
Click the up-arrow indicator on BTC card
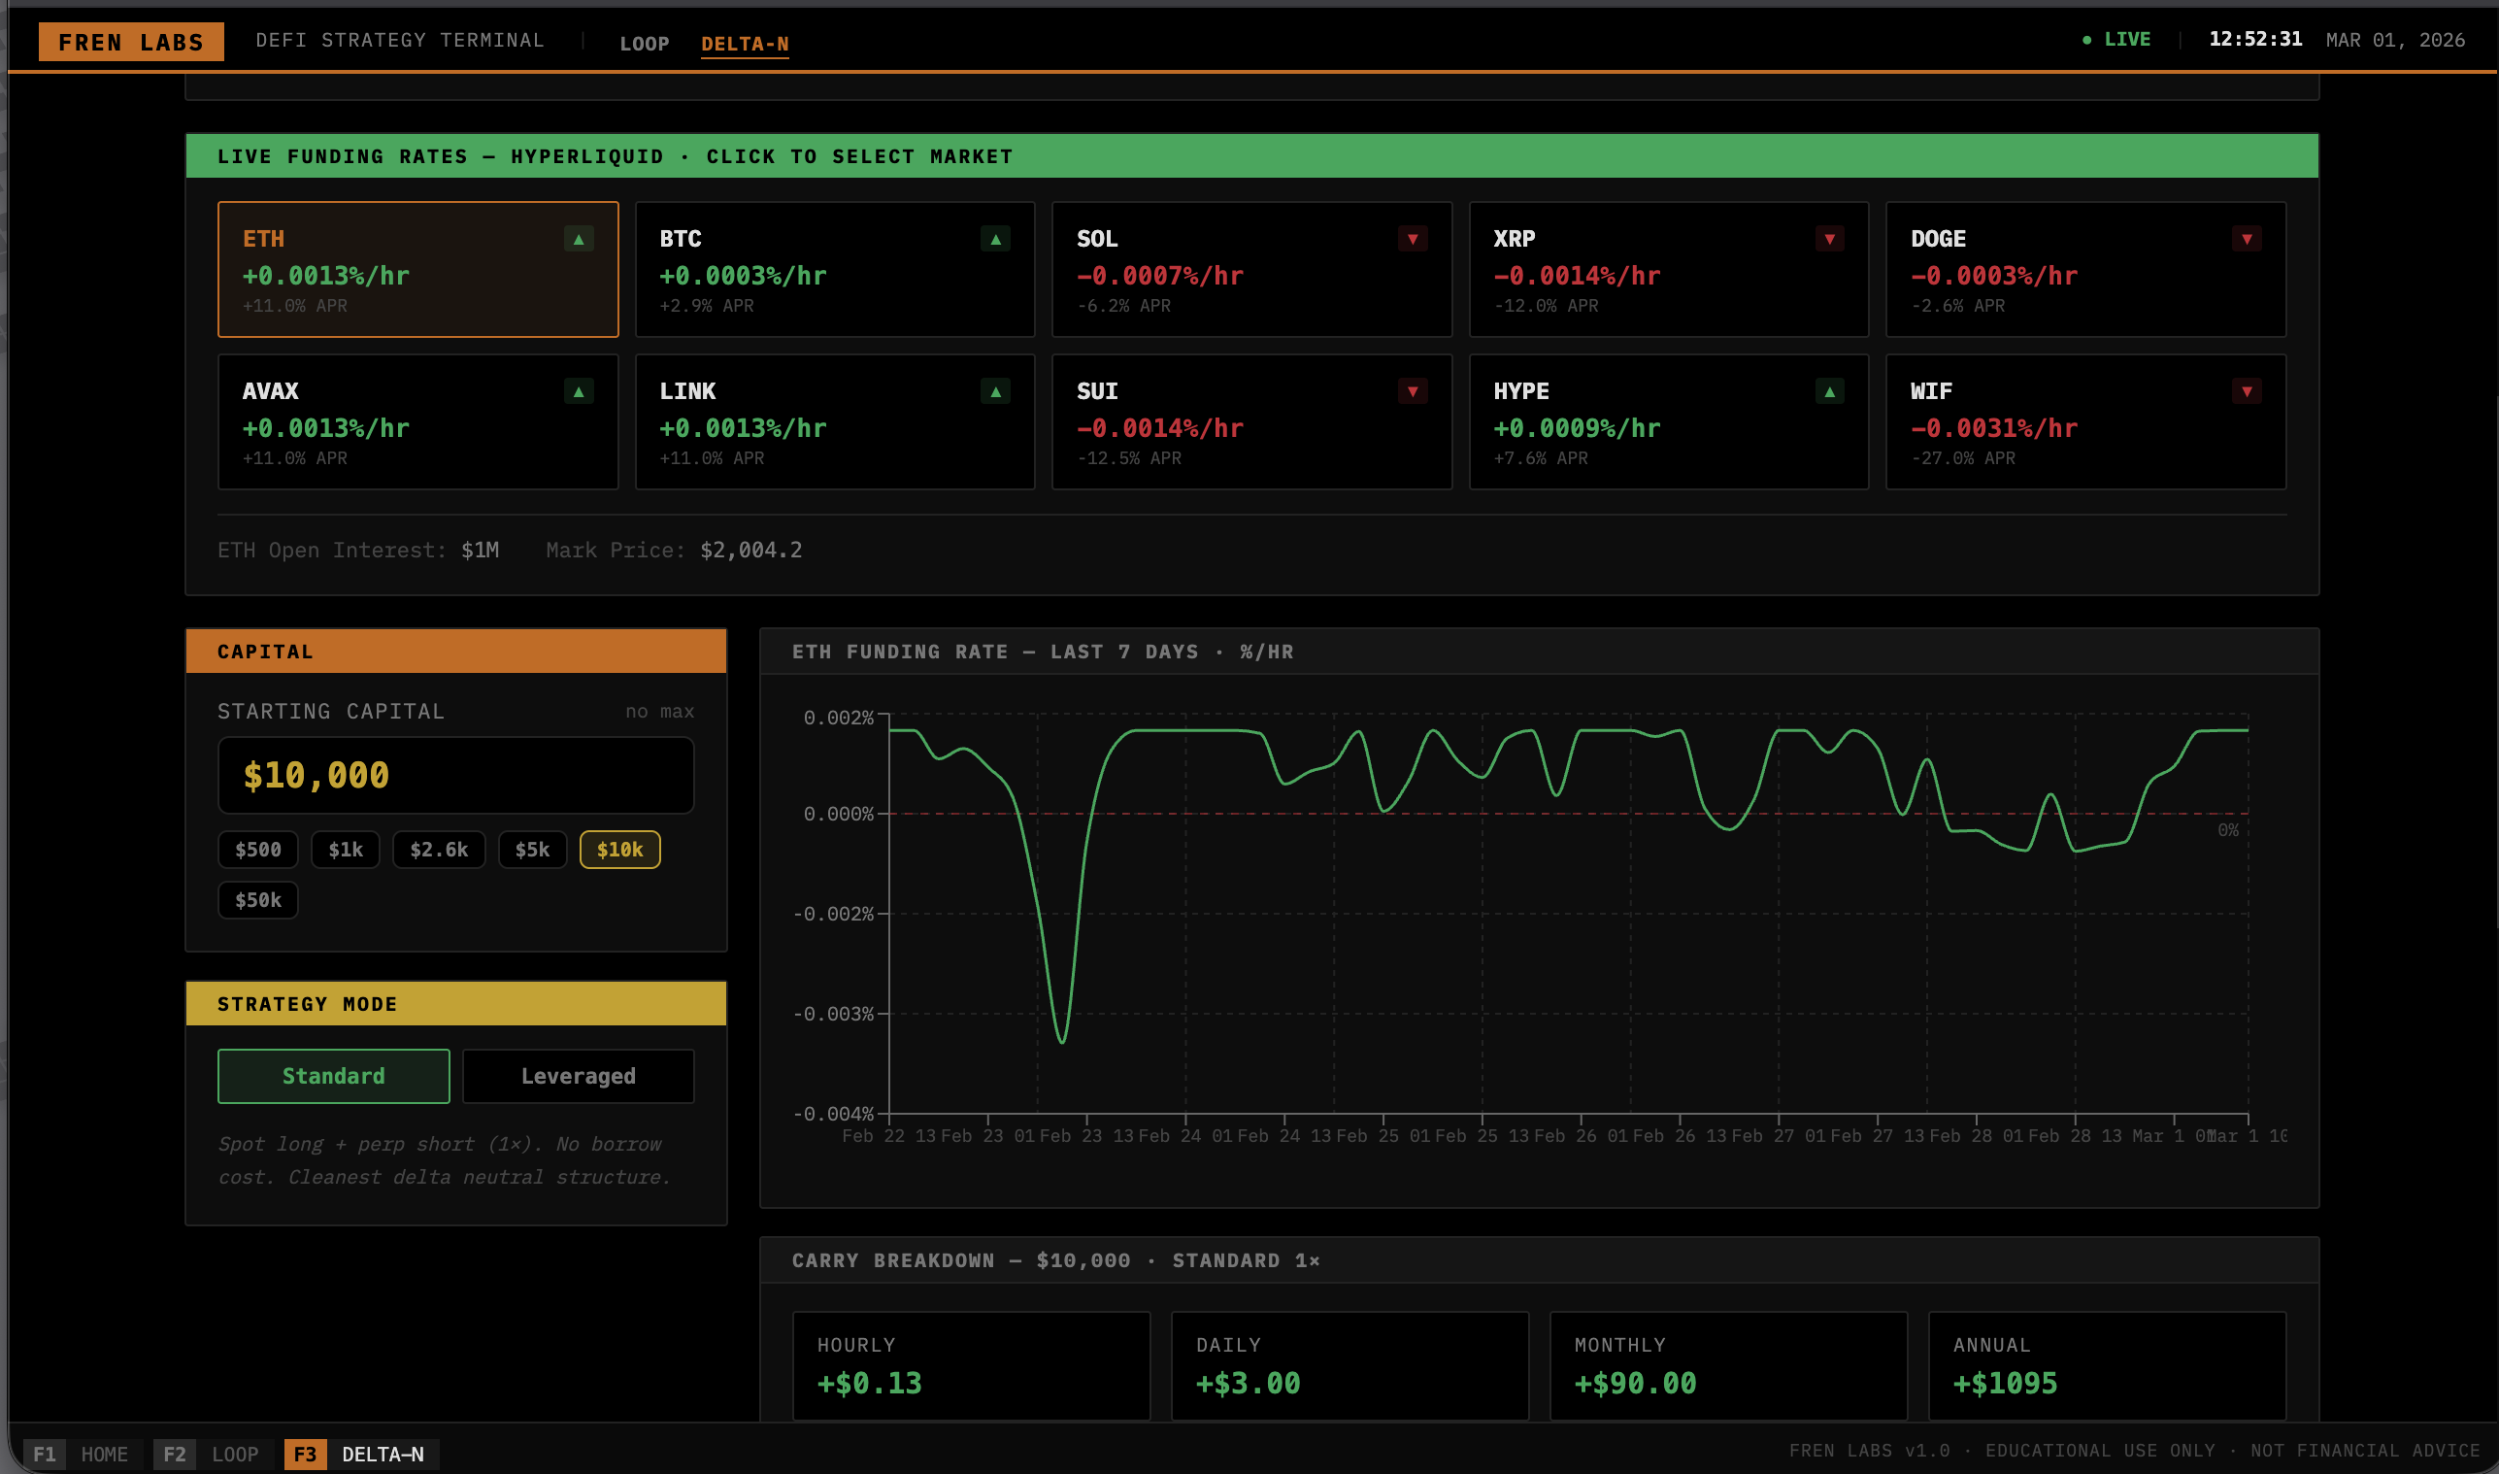tap(996, 240)
